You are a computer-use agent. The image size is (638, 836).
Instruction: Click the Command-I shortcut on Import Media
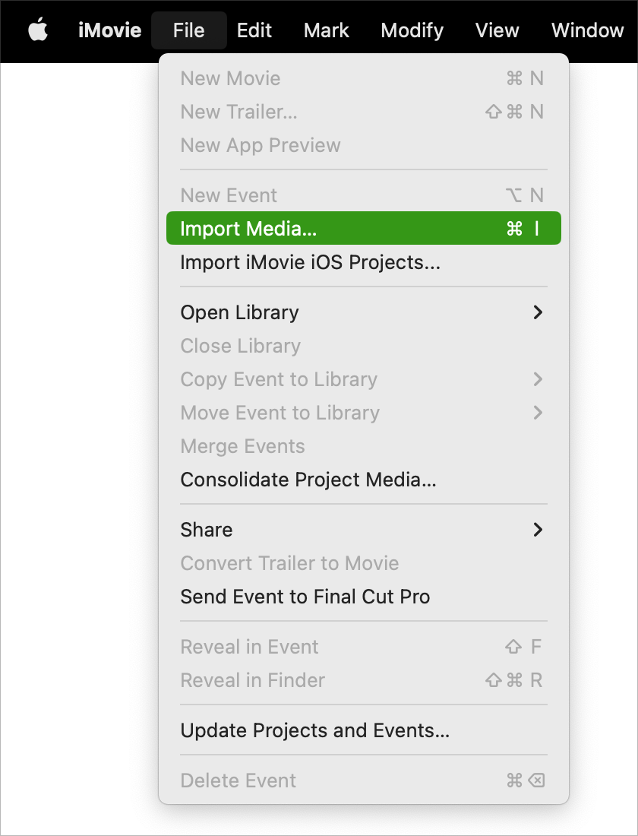click(523, 229)
